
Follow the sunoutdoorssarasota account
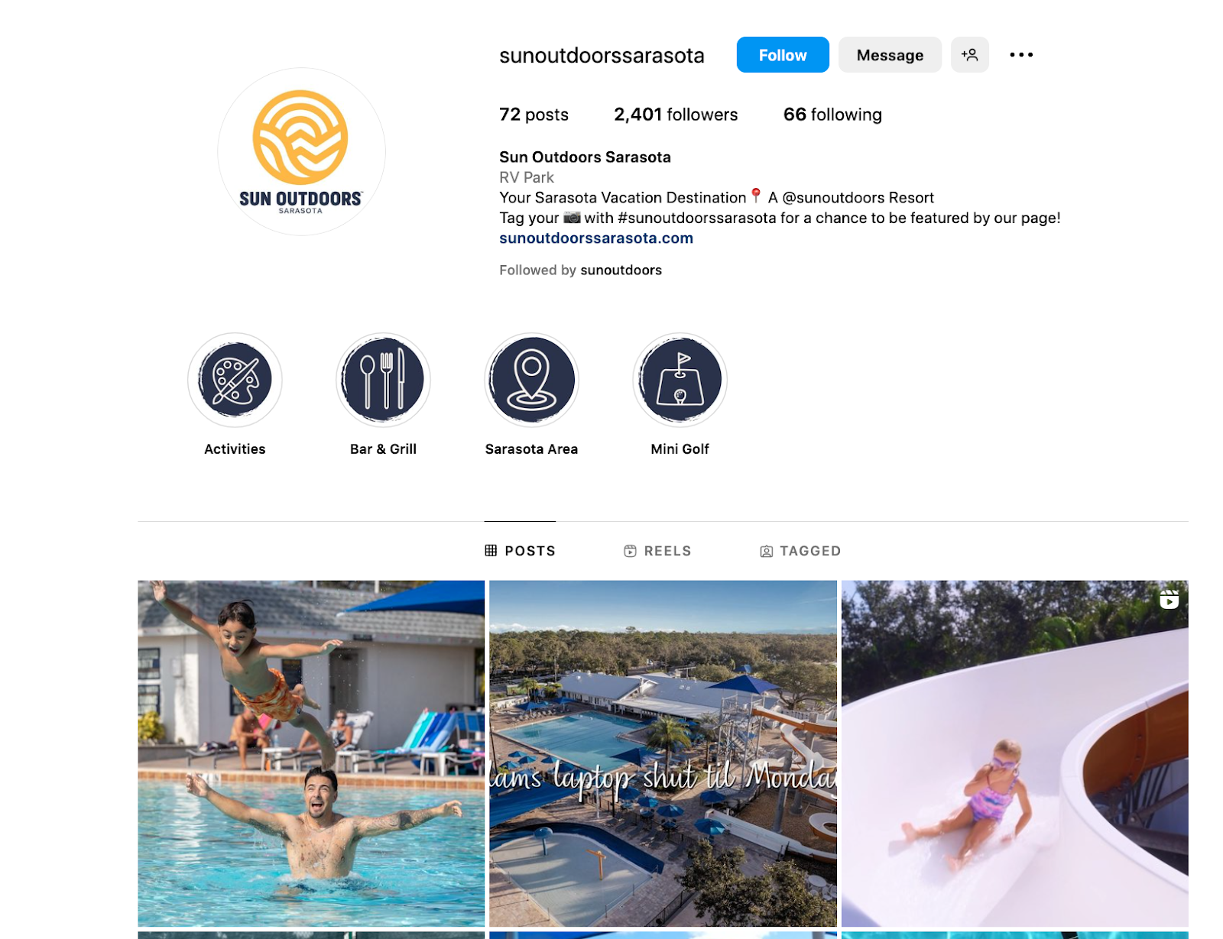coord(783,55)
